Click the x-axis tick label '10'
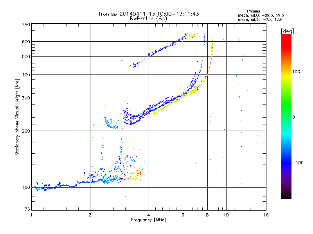 click(226, 215)
